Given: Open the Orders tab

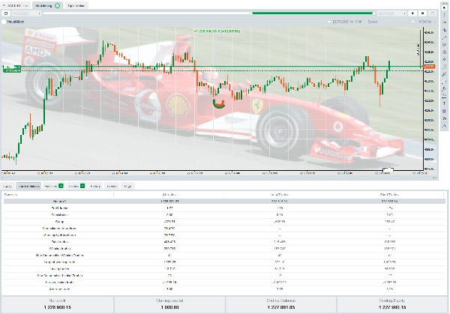Looking at the screenshot, I should coord(76,186).
